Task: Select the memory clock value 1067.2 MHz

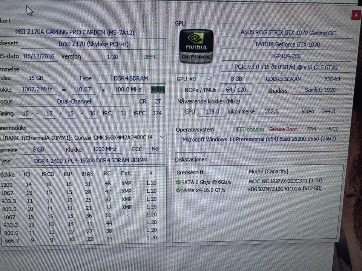Action: 37,90
